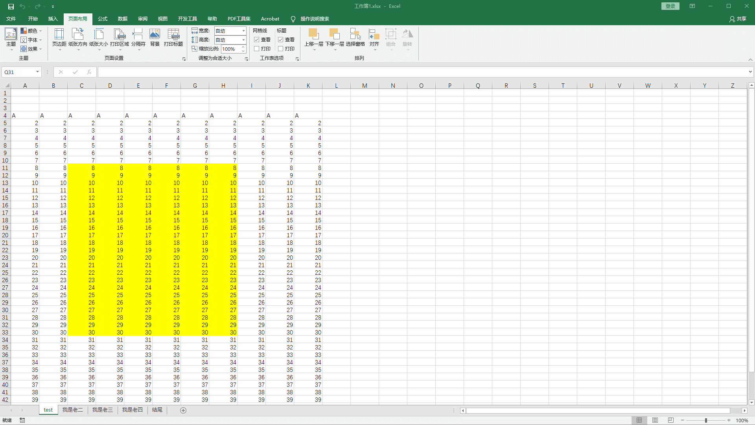Open Page Setup dialog launcher
The height and width of the screenshot is (425, 755).
pyautogui.click(x=184, y=59)
